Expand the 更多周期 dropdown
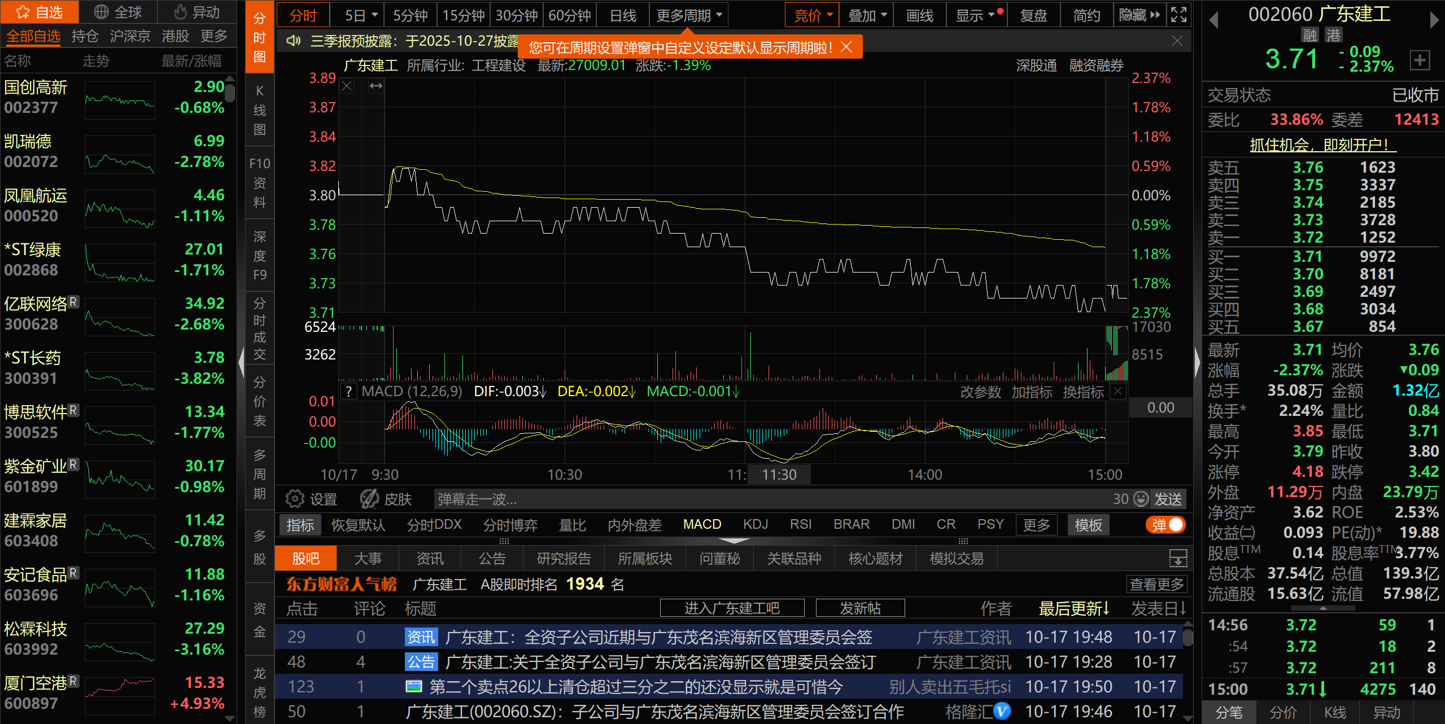 tap(689, 15)
